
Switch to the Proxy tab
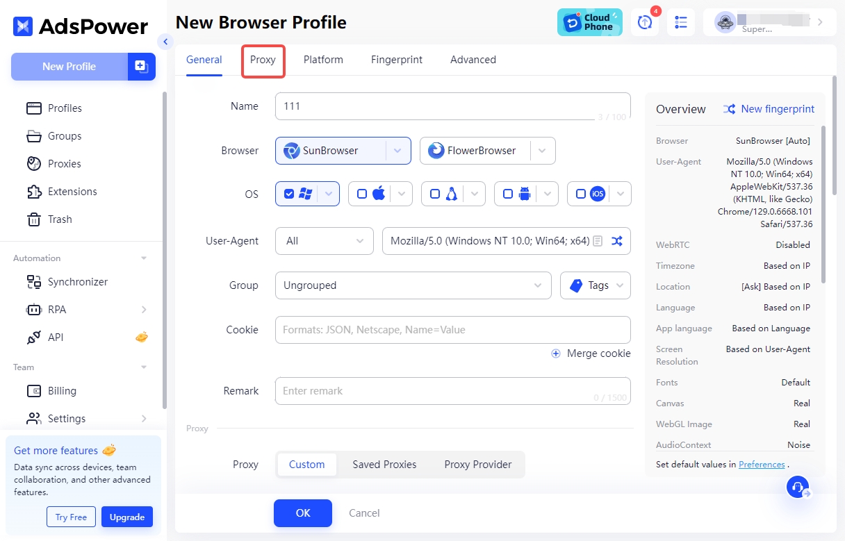(x=263, y=60)
